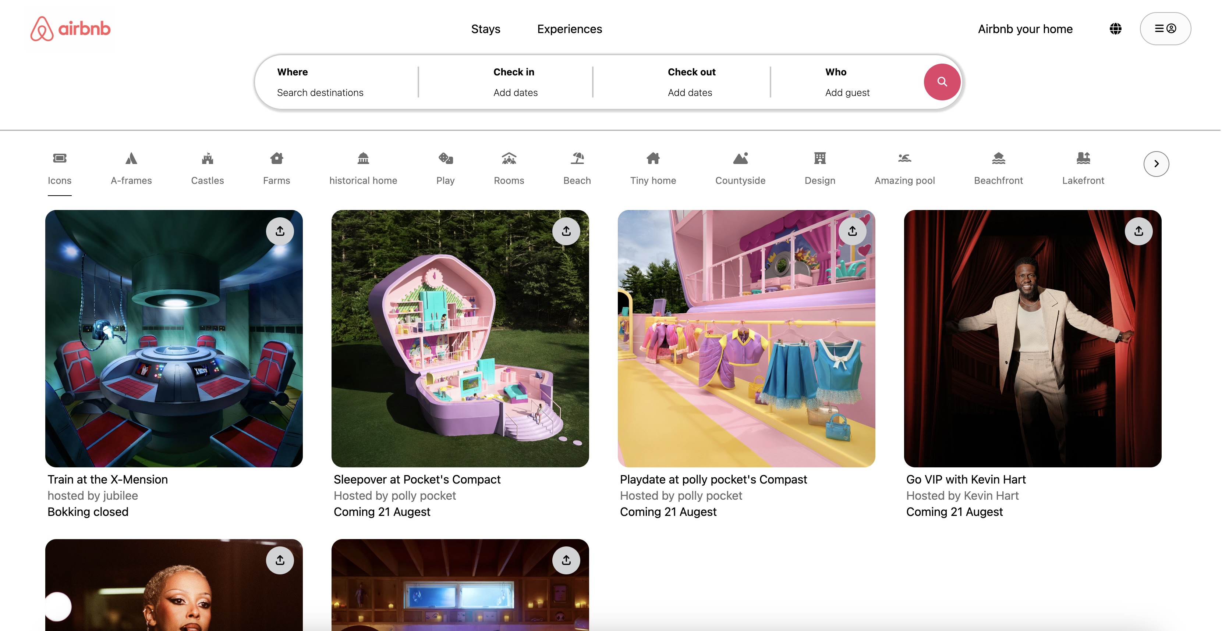This screenshot has width=1222, height=631.
Task: Choose the A-frames category icon
Action: click(x=131, y=158)
